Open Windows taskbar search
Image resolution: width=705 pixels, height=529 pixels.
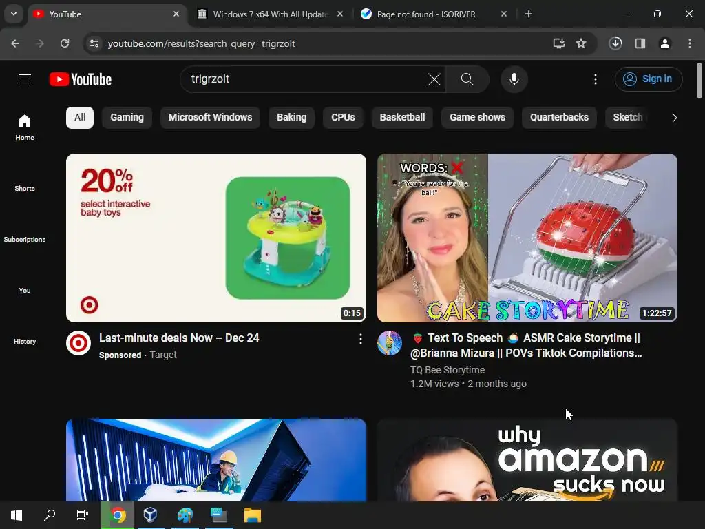[50, 515]
